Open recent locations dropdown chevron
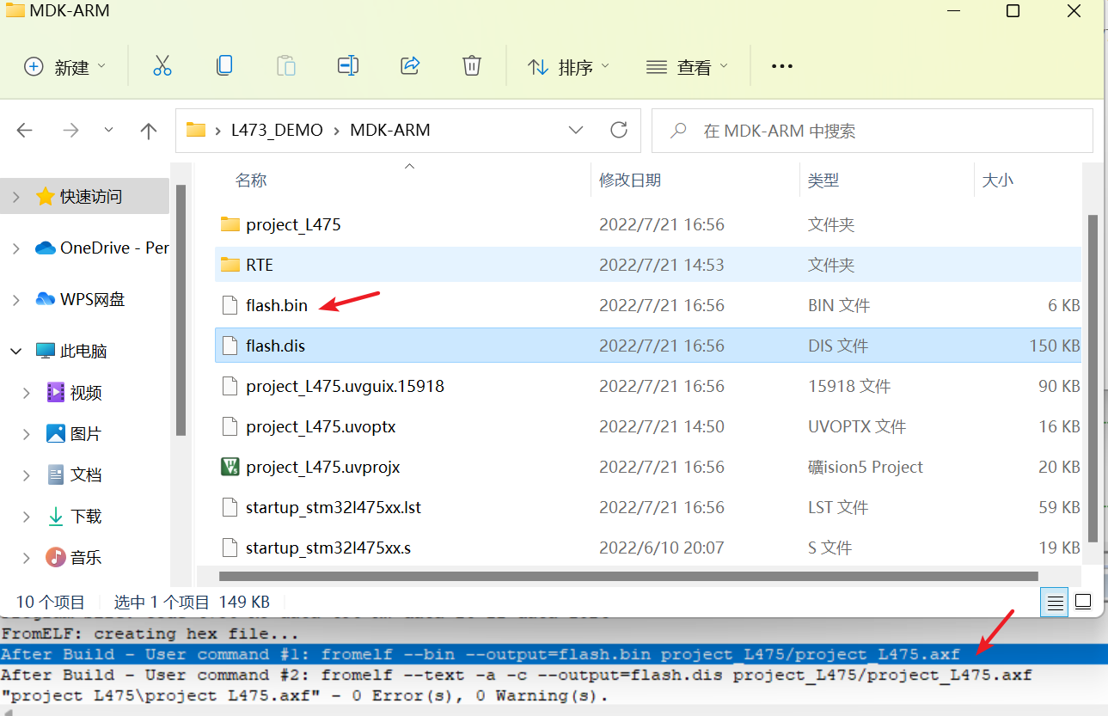 [108, 131]
